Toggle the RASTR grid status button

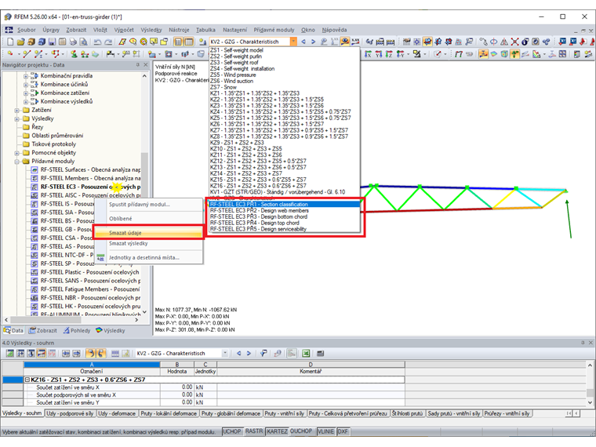254,431
